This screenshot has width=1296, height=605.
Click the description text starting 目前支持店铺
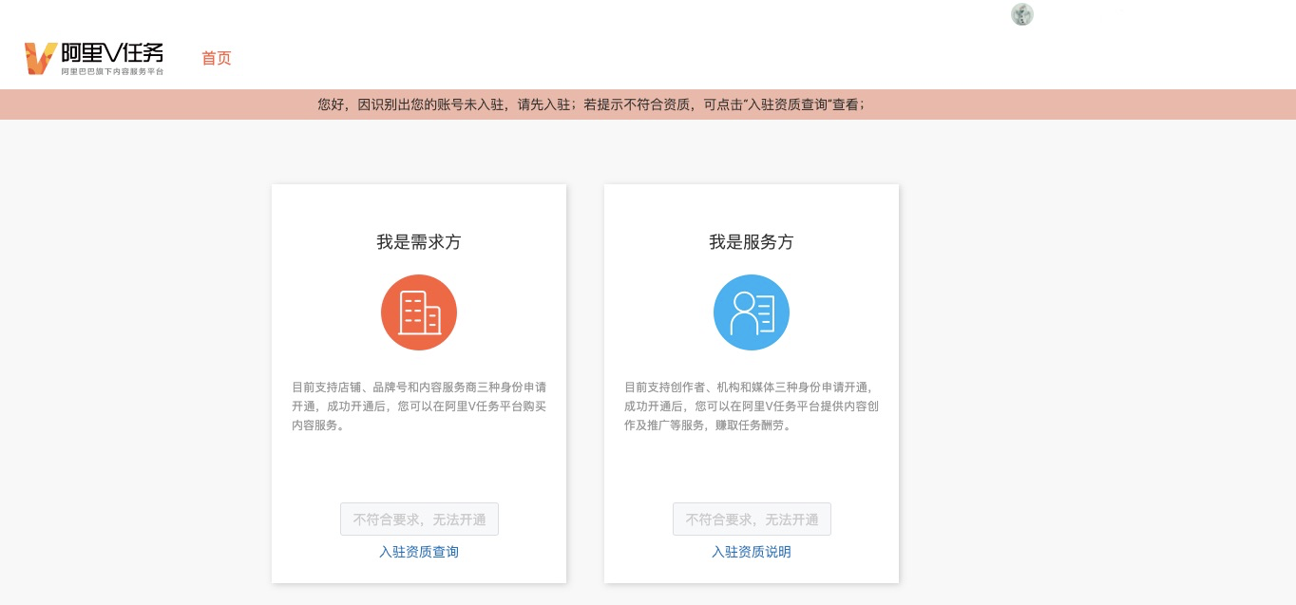pyautogui.click(x=419, y=406)
